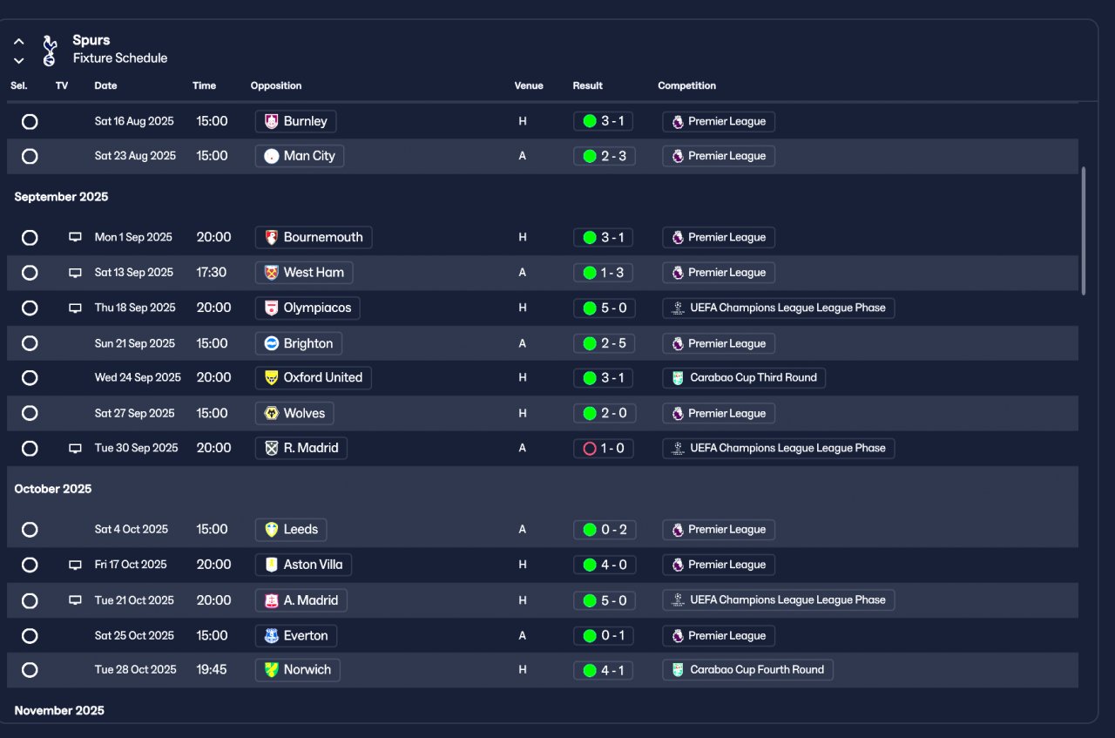This screenshot has height=738, width=1115.
Task: Click the fixture list vertical scrollbar
Action: tap(1084, 231)
